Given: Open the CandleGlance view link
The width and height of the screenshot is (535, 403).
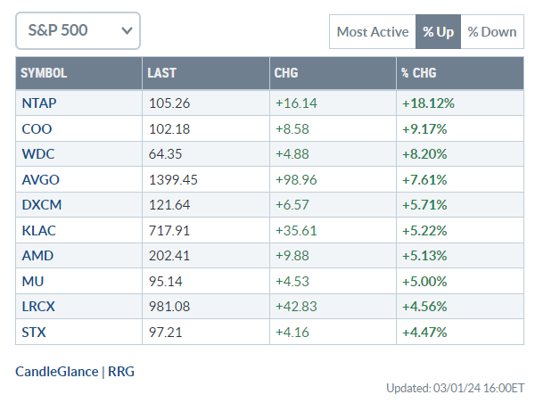Looking at the screenshot, I should [x=56, y=371].
